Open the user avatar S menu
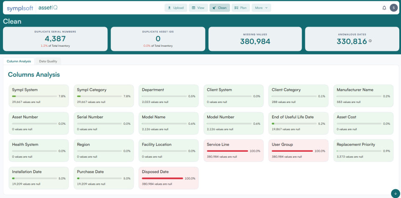The width and height of the screenshot is (401, 198). tap(393, 8)
